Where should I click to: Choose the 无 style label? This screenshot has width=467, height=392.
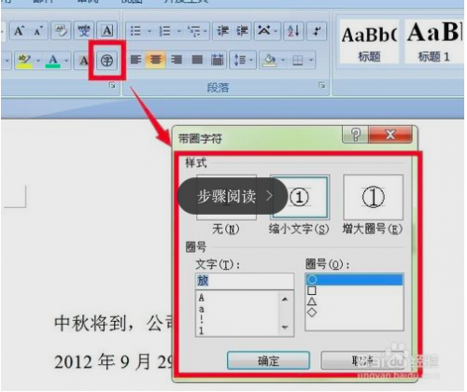[x=226, y=230]
